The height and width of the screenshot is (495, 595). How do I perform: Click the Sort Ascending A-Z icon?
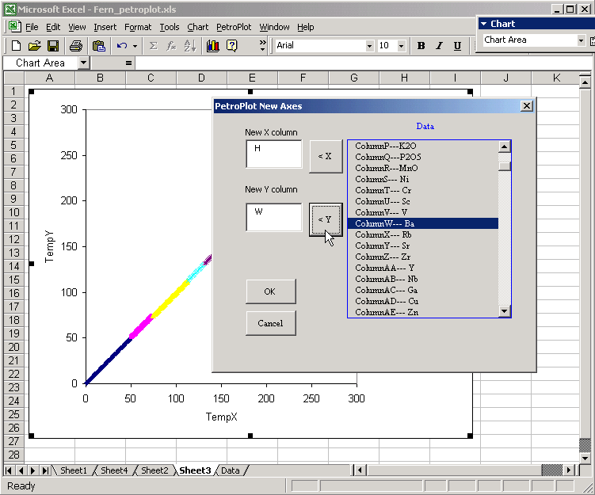[x=190, y=46]
